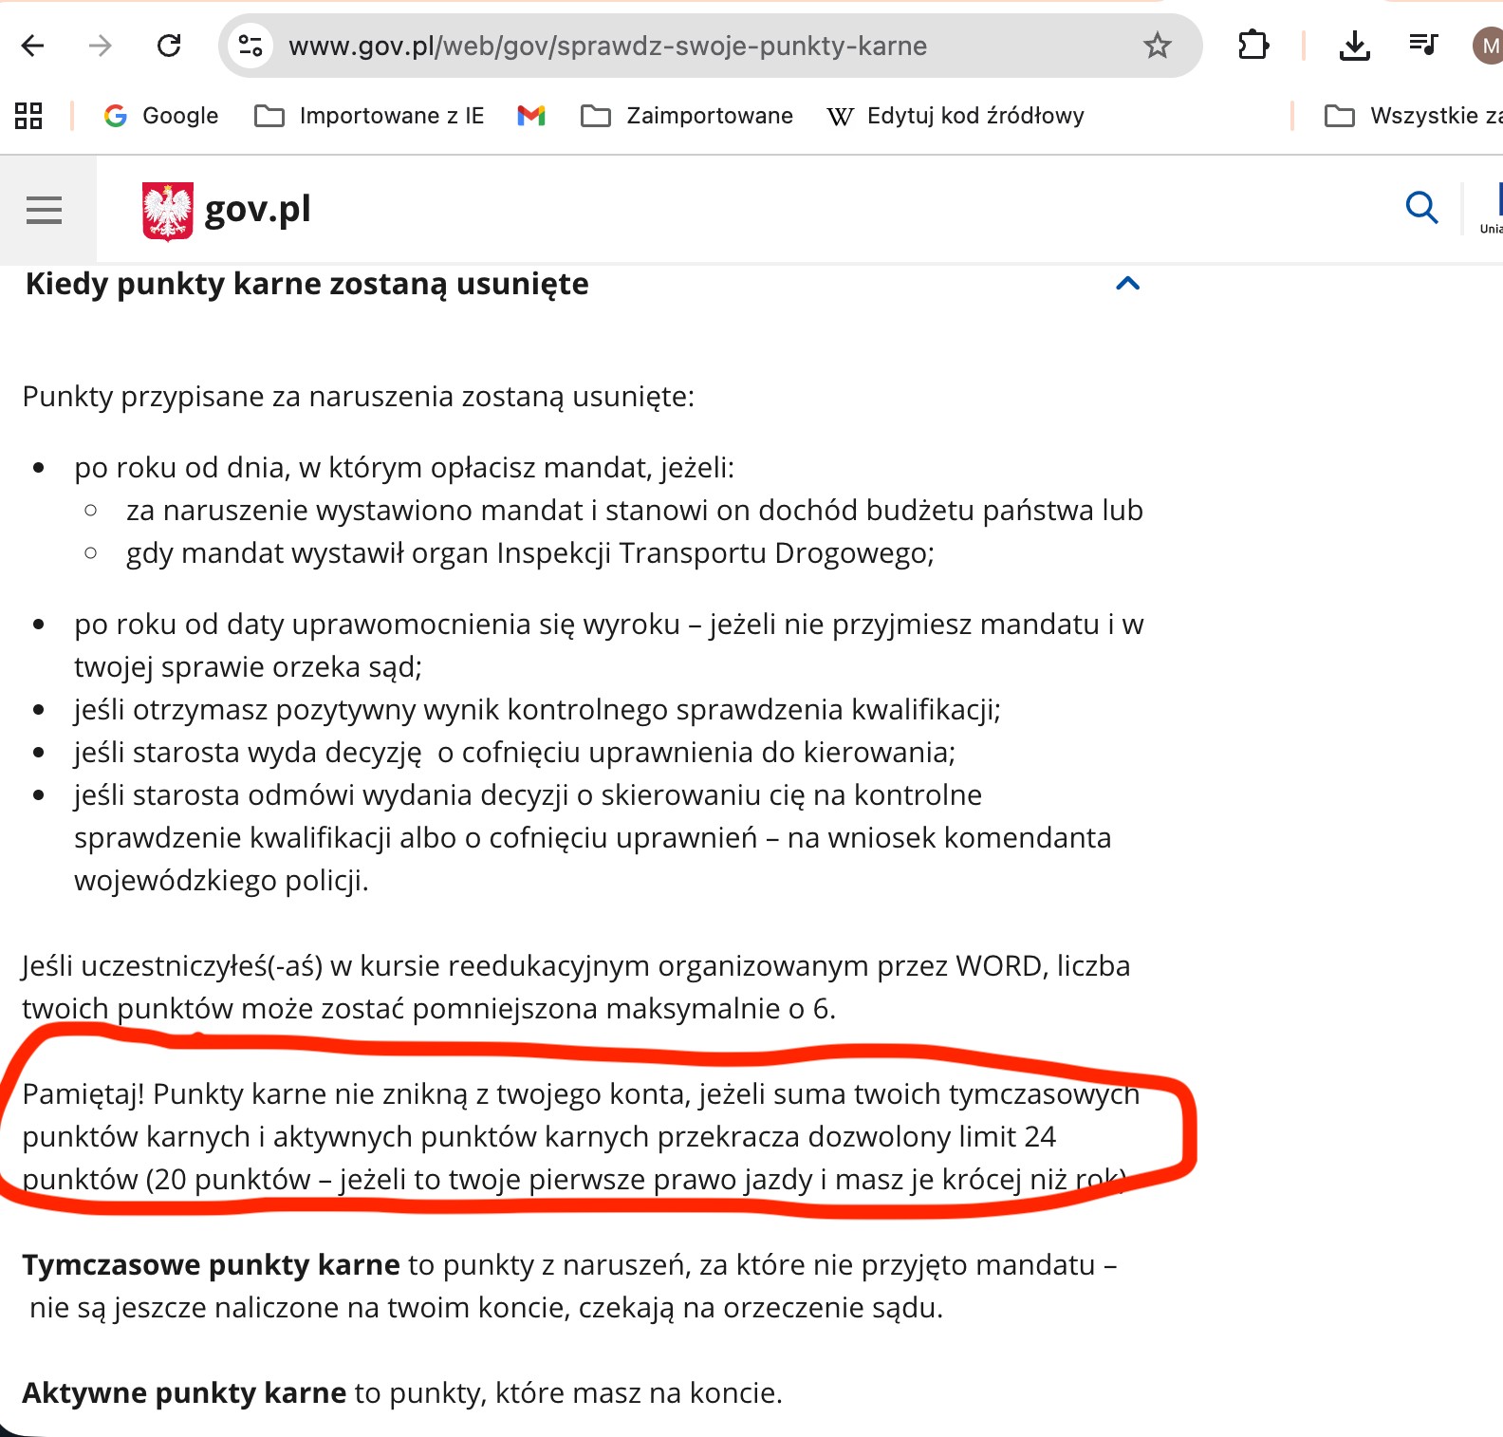Click text "gdy mandat wystawił organ Inspekcji Transportu Drogowego;"
This screenshot has width=1503, height=1437.
(530, 553)
